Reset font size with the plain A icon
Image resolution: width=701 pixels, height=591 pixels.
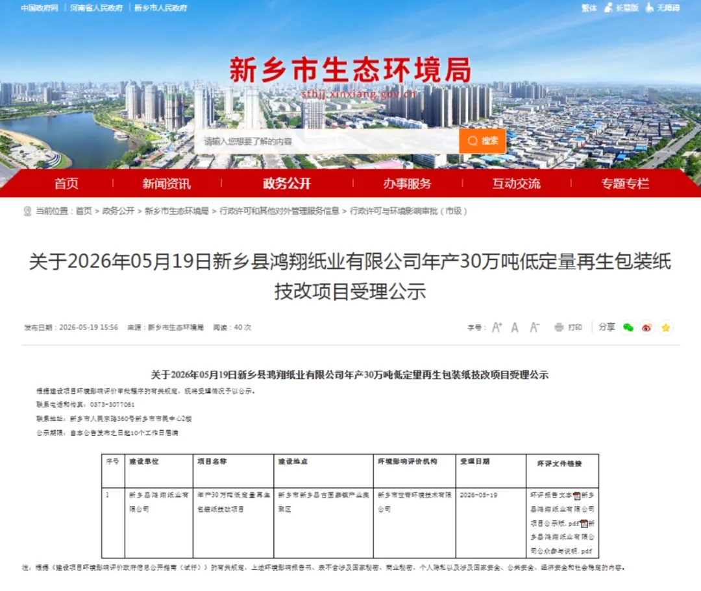point(515,328)
